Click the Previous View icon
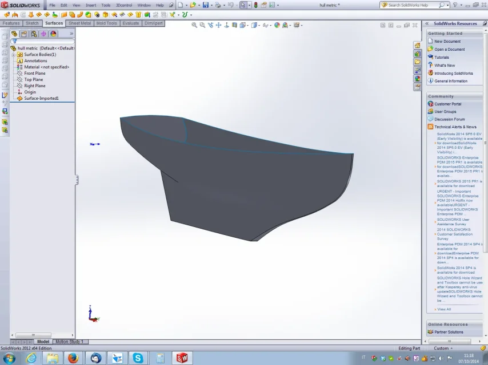This screenshot has height=365, width=488. [x=211, y=25]
